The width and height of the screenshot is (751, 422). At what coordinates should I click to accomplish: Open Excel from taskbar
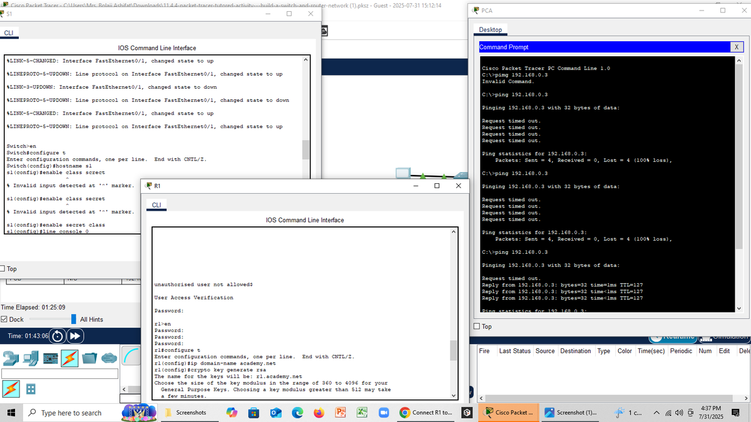(x=362, y=413)
